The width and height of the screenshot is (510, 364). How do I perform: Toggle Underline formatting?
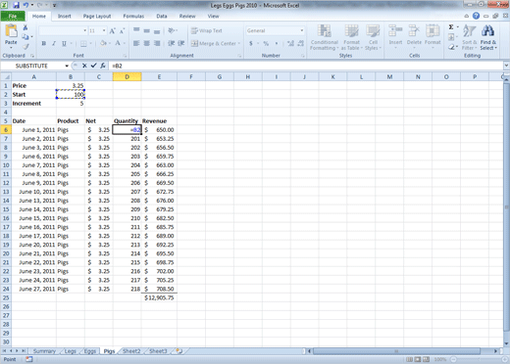click(64, 43)
